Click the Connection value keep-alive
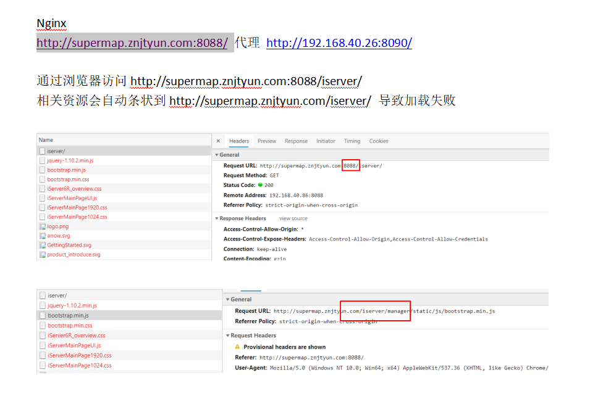This screenshot has width=611, height=404. coord(272,249)
